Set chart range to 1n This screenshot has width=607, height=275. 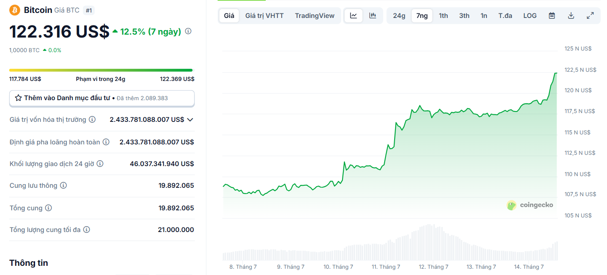484,16
